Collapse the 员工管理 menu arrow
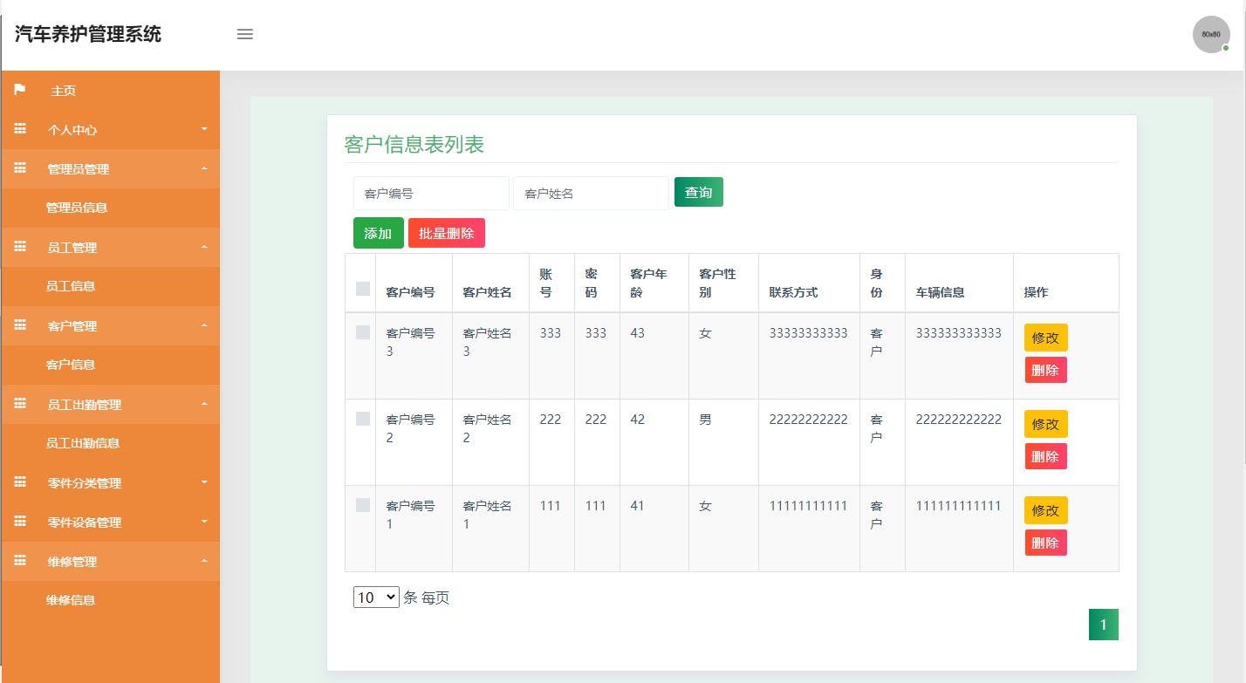Screen dimensions: 1246x683 pos(204,247)
